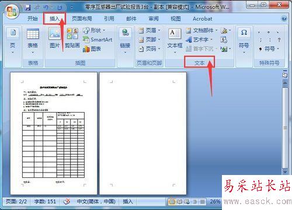The width and height of the screenshot is (292, 210).
Task: Open 文档部件 quick parts menu
Action: (x=201, y=30)
